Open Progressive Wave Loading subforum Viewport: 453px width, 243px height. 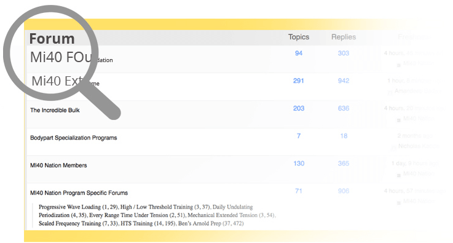tap(69, 207)
